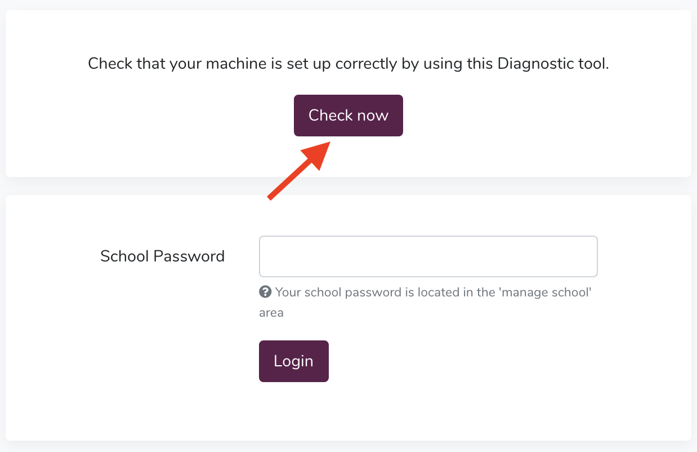Screen dimensions: 697x452
Task: Click the Check now button
Action: 348,116
